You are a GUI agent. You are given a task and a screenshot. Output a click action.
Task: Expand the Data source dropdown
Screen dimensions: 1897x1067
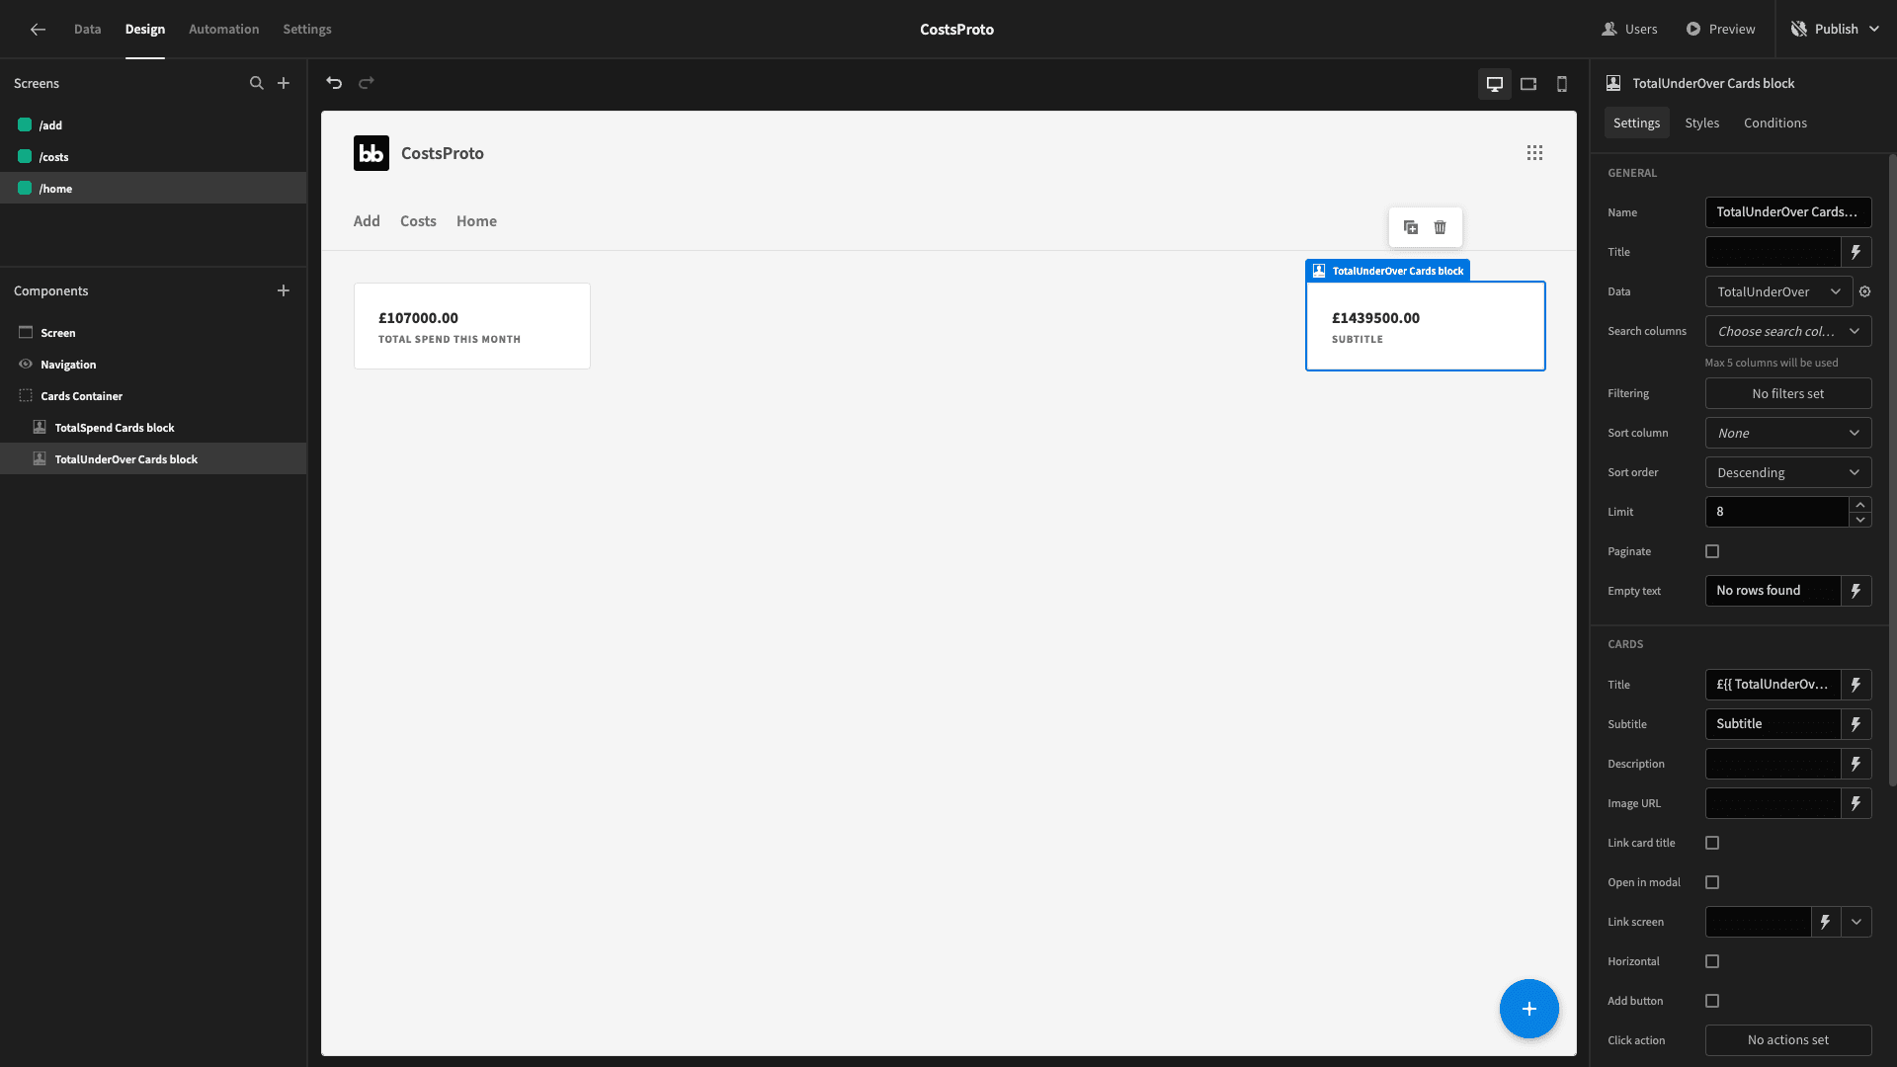1778,290
